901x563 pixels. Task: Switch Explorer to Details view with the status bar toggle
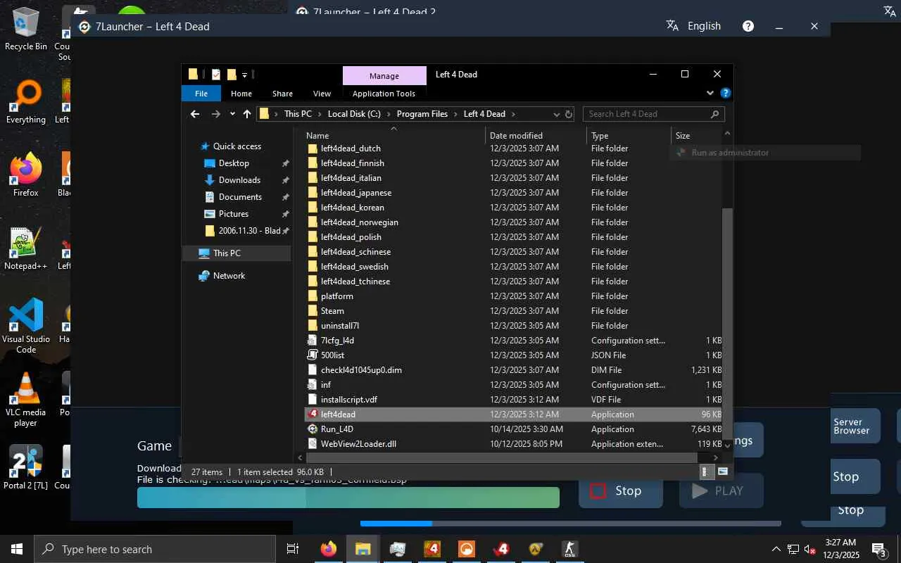tap(706, 472)
